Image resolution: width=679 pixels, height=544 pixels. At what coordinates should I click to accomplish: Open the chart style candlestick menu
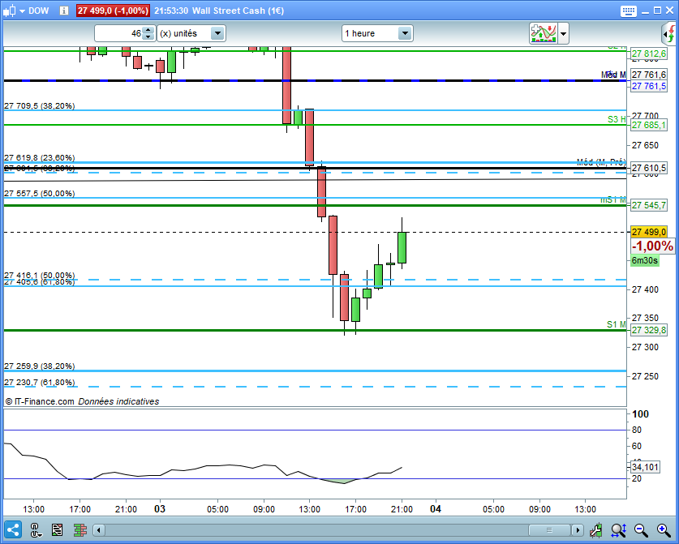click(15, 11)
